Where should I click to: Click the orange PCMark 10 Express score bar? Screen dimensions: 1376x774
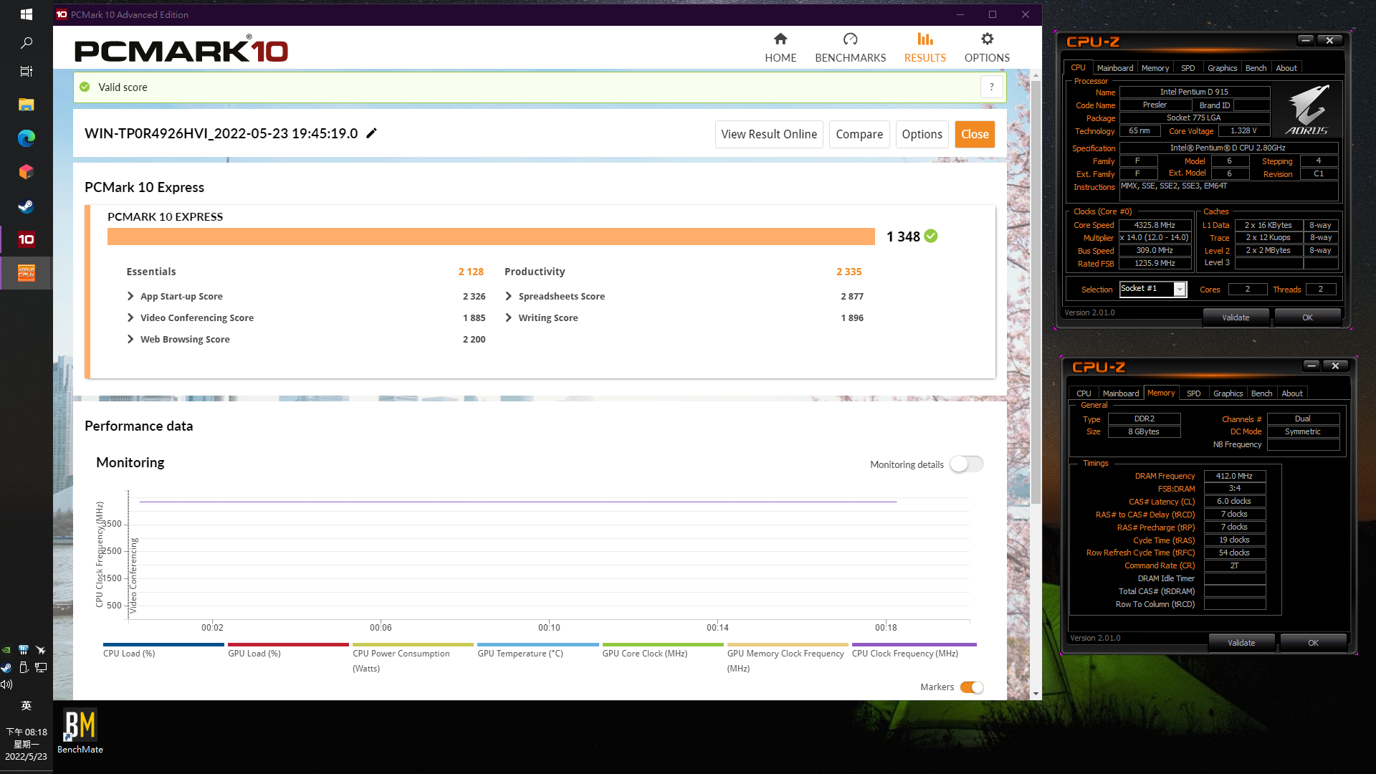click(491, 236)
